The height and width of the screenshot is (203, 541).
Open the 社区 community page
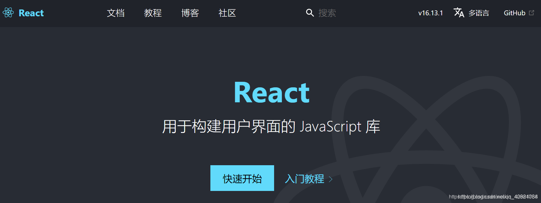[227, 13]
